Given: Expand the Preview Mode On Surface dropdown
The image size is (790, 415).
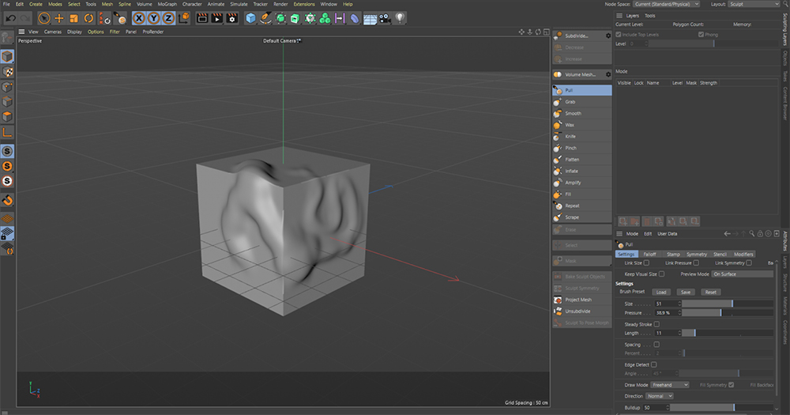Looking at the screenshot, I should coord(742,274).
